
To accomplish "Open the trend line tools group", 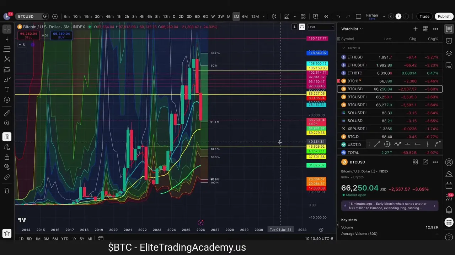I will 7,39.
